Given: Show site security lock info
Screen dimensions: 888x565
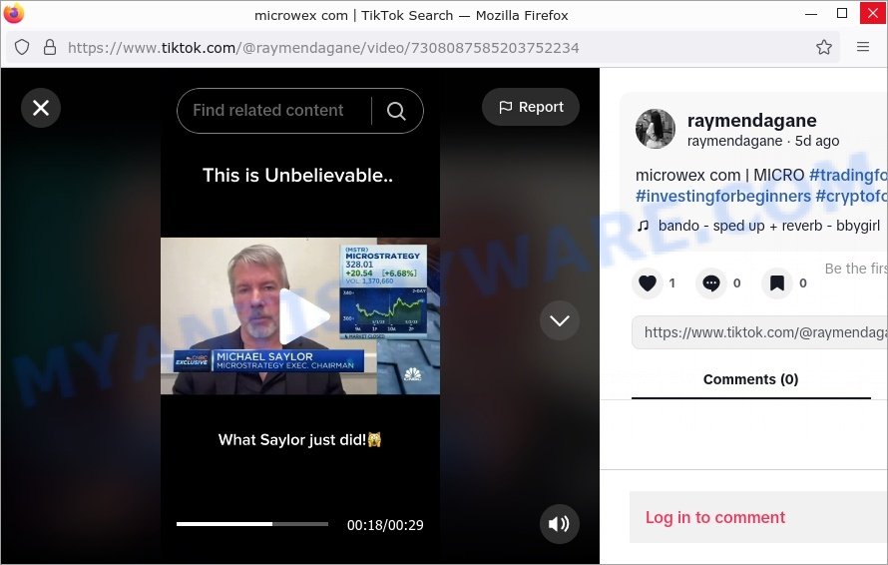Looking at the screenshot, I should [50, 47].
